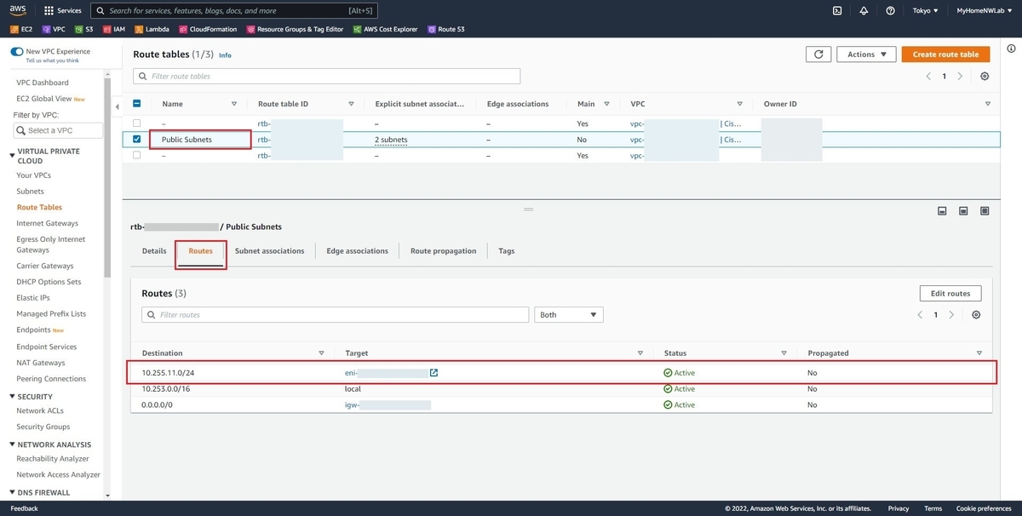Open CloudShell terminal icon
This screenshot has height=516, width=1022.
837,11
